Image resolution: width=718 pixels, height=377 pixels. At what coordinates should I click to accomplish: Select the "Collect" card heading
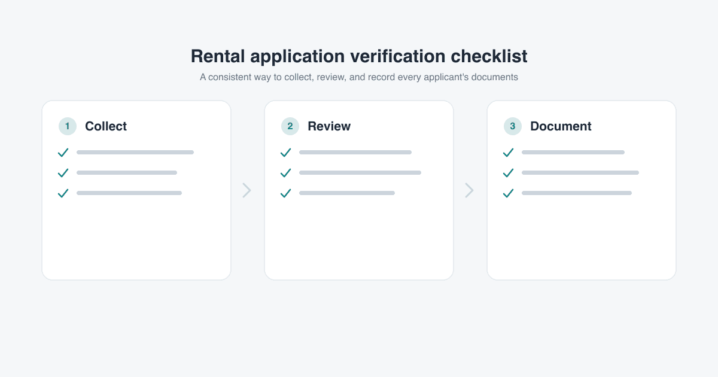[x=106, y=126]
